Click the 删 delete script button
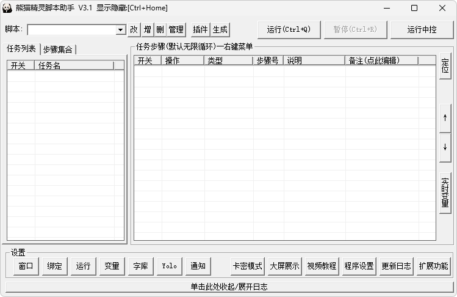The height and width of the screenshot is (297, 457). click(x=160, y=29)
